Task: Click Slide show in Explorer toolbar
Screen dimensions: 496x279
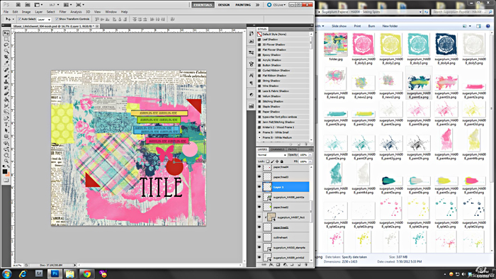Action: 339,26
